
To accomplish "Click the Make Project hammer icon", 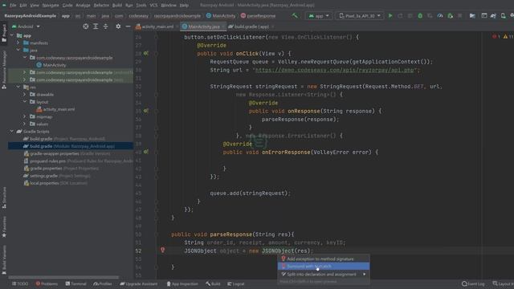I will tap(295, 15).
